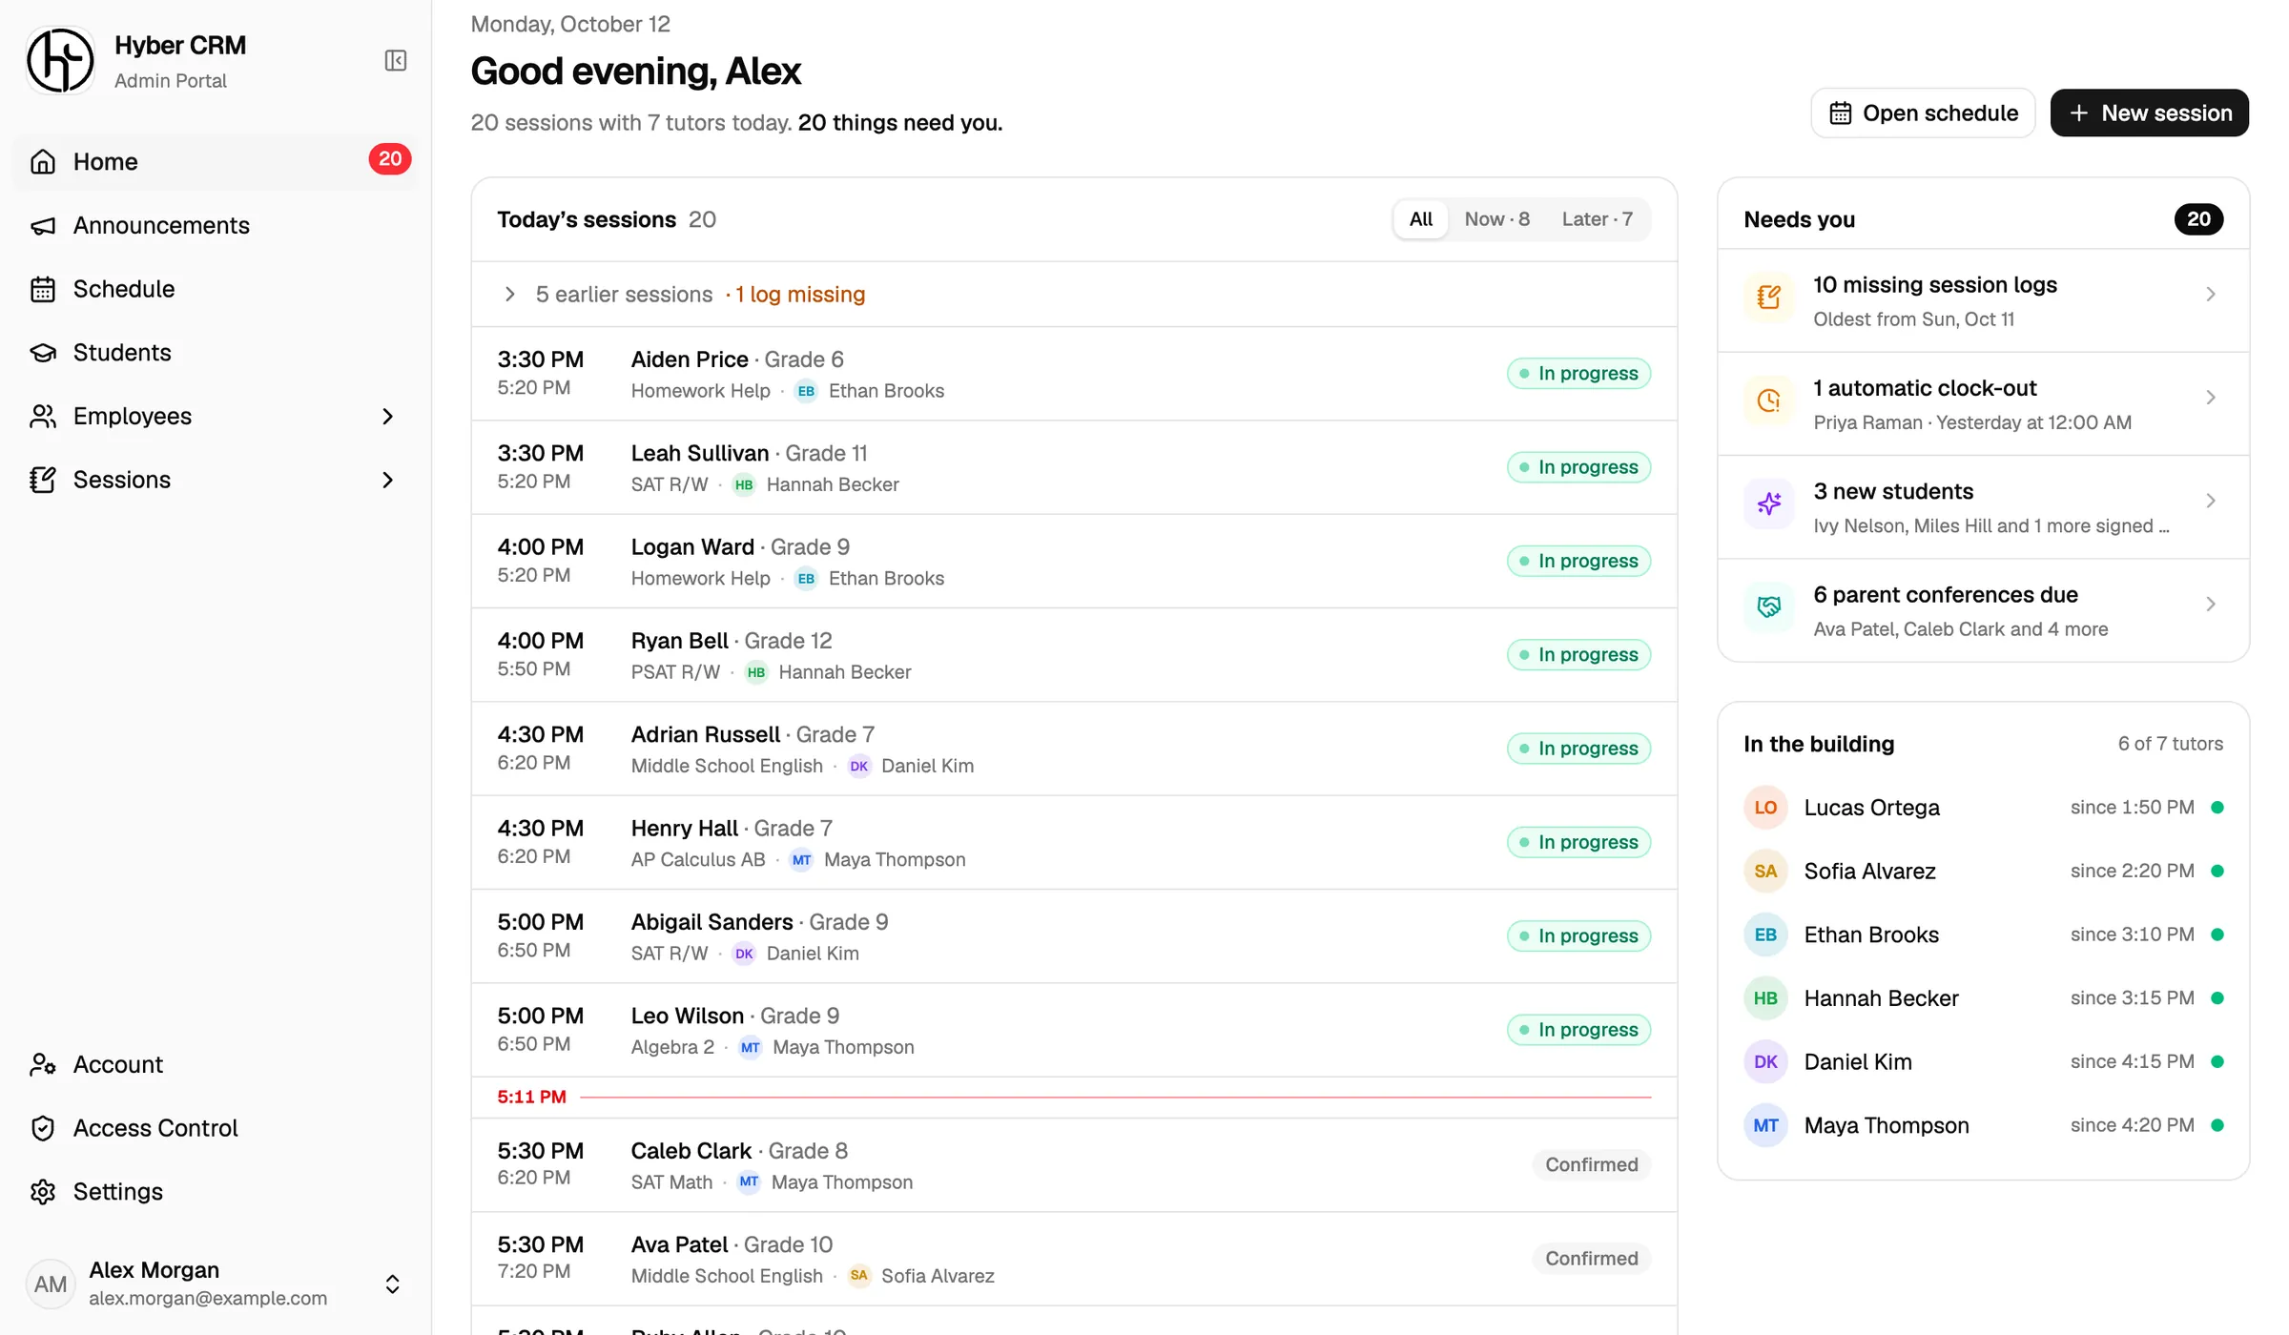Click the Students graduation cap icon
2289x1335 pixels.
tap(43, 353)
